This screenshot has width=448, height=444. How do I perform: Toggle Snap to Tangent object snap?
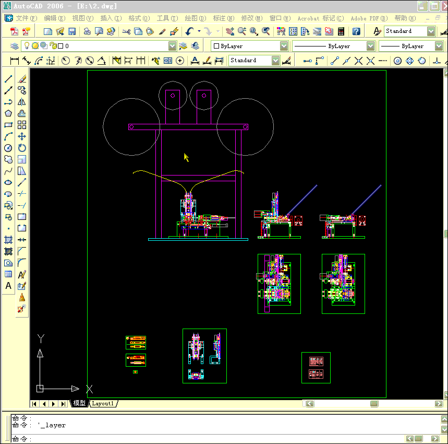tap(422, 61)
